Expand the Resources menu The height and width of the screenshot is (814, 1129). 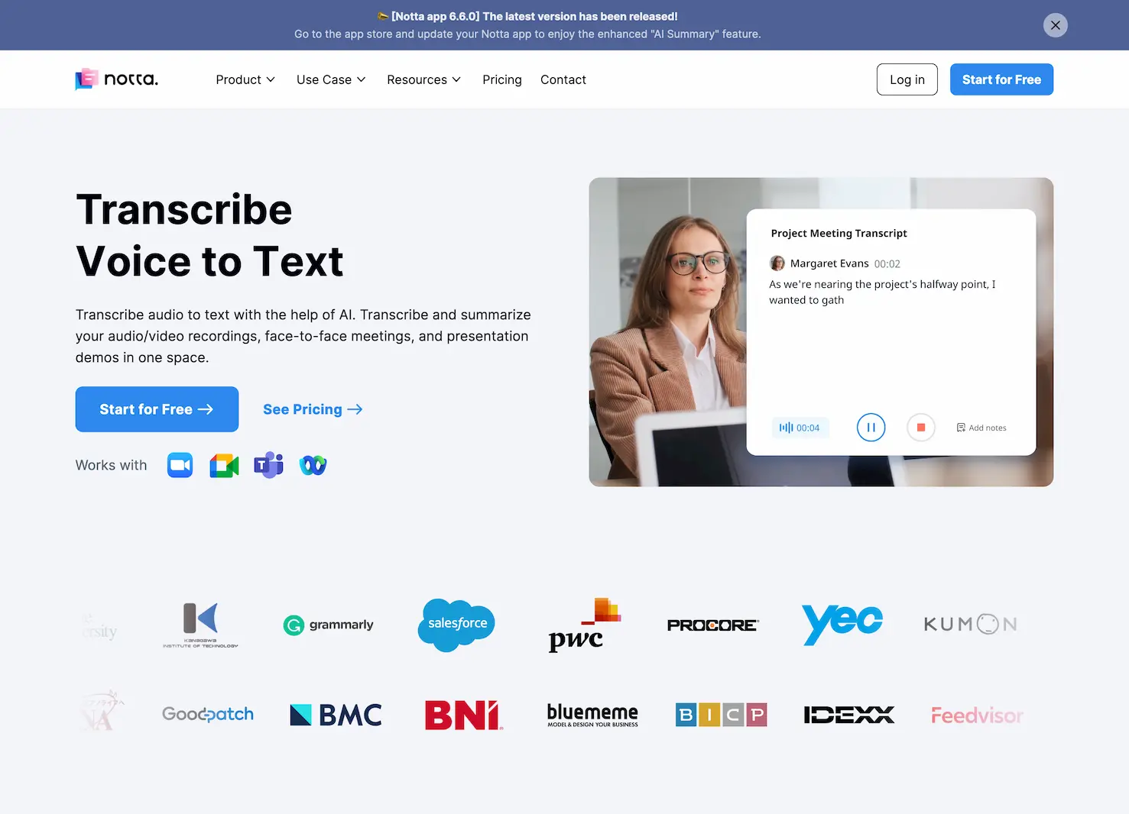tap(423, 79)
